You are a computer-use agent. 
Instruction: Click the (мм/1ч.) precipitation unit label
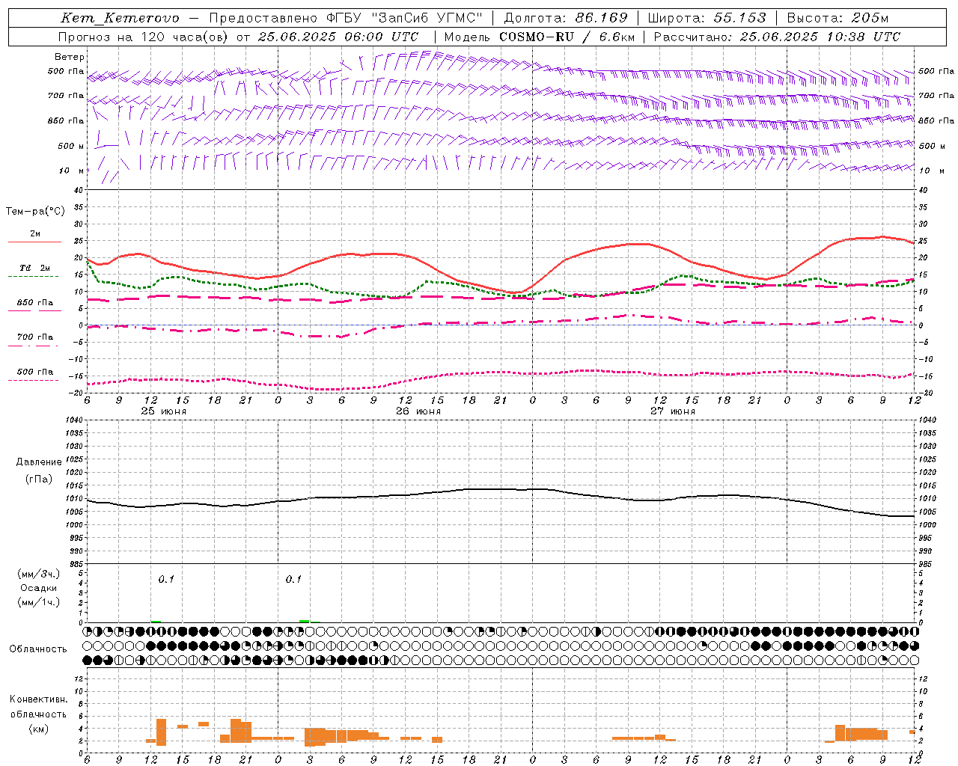coord(39,602)
